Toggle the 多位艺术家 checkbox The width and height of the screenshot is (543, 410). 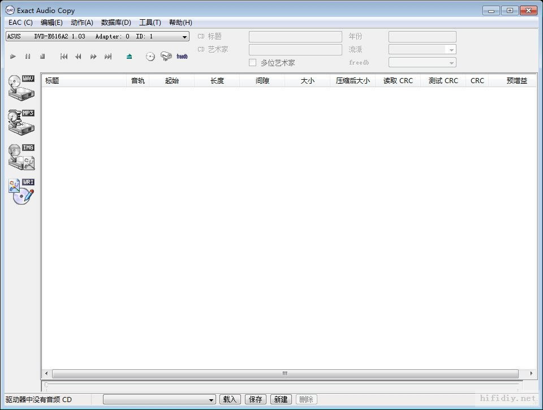pos(253,63)
